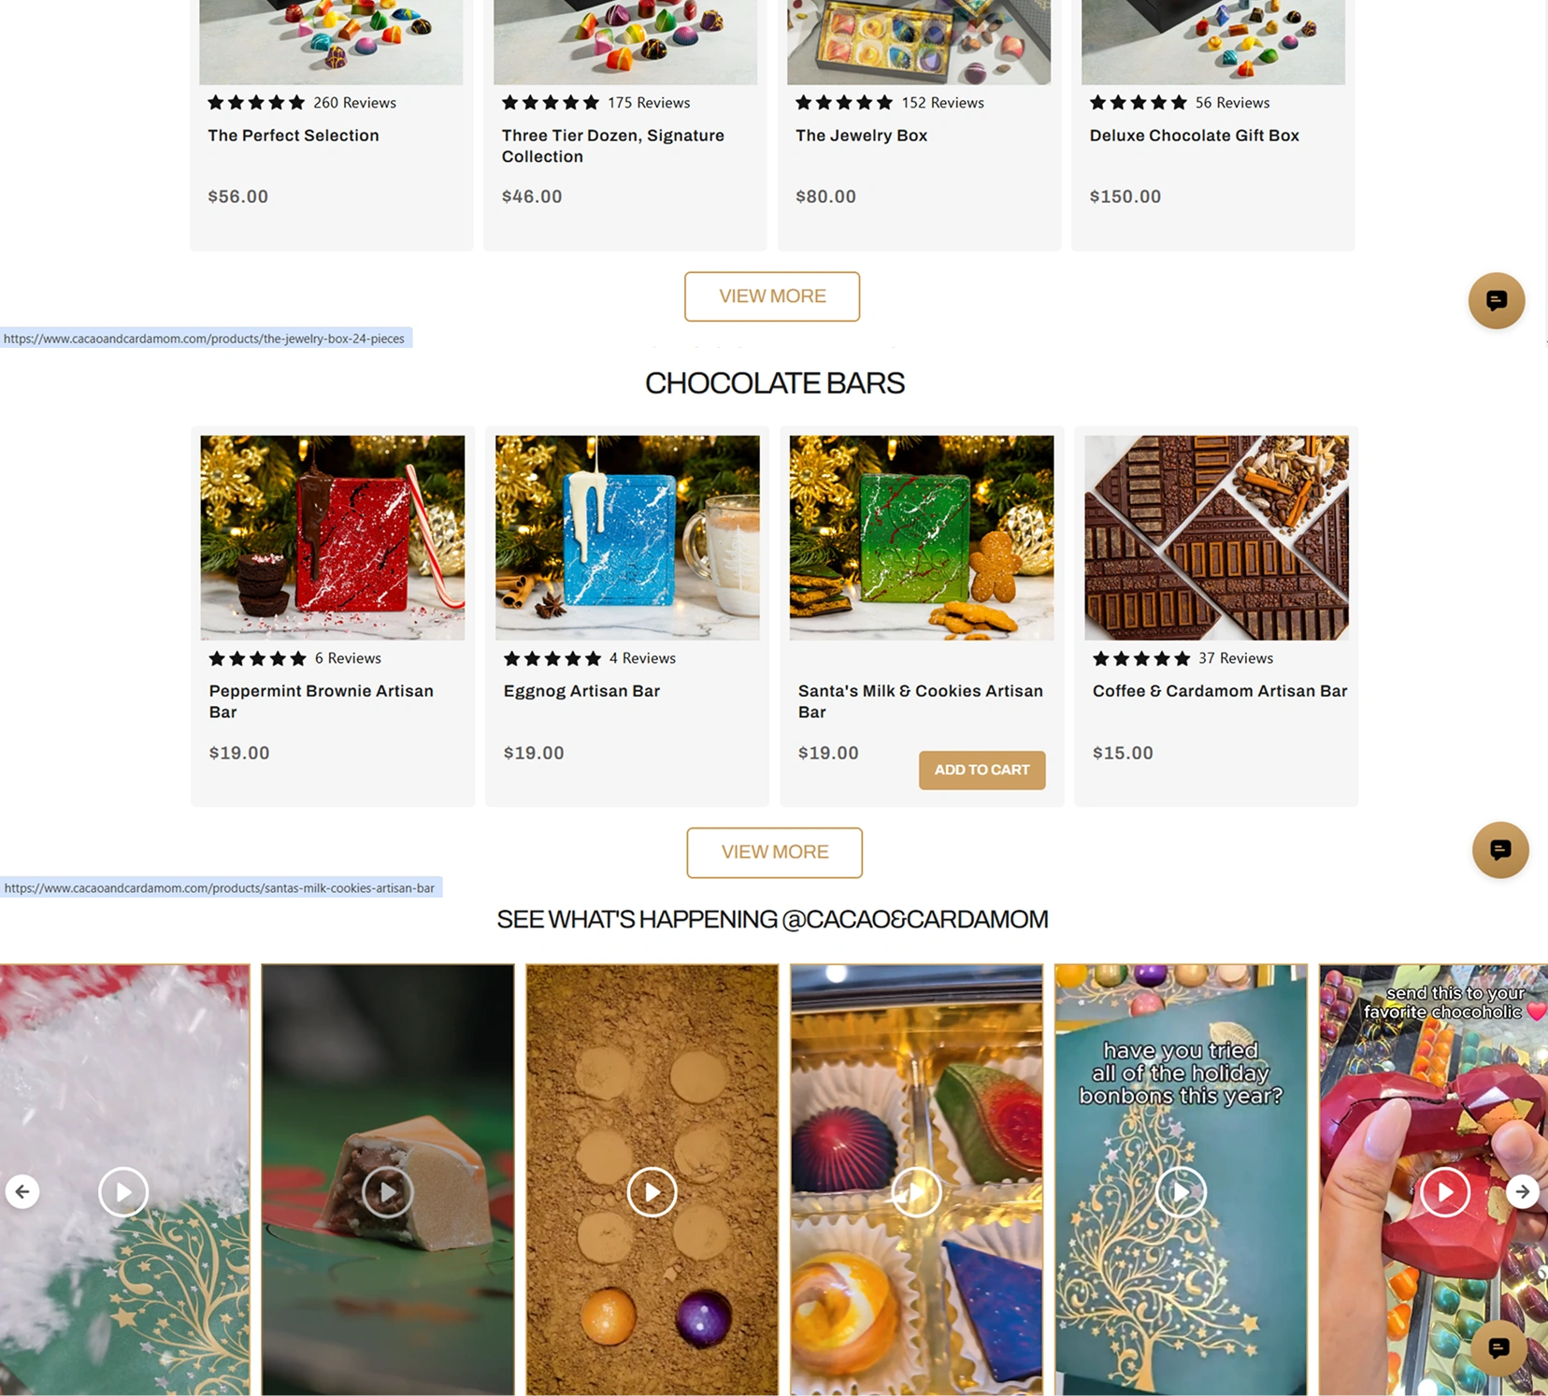Open Coffee & Cardamom Artisan Bar title

1220,691
